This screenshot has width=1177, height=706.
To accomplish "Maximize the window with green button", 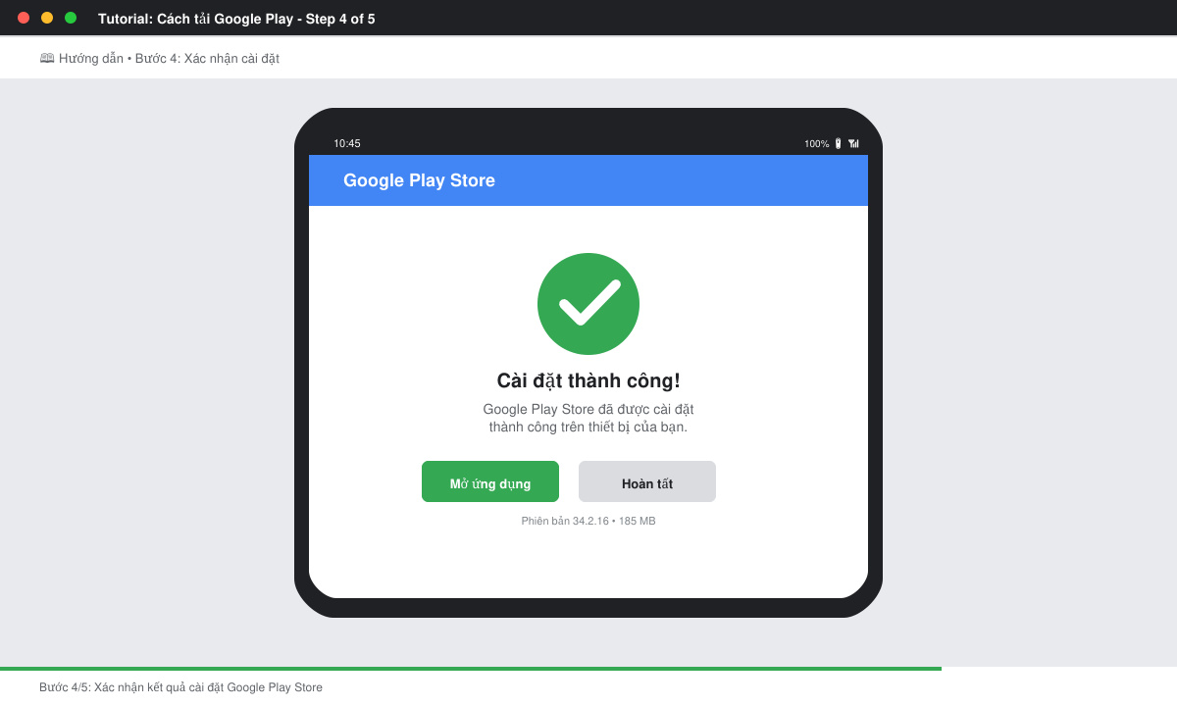I will coord(71,18).
